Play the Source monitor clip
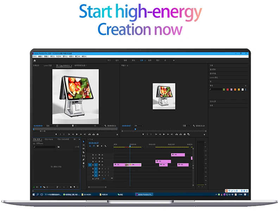Viewport: 278px width, 212px height. tap(77, 134)
